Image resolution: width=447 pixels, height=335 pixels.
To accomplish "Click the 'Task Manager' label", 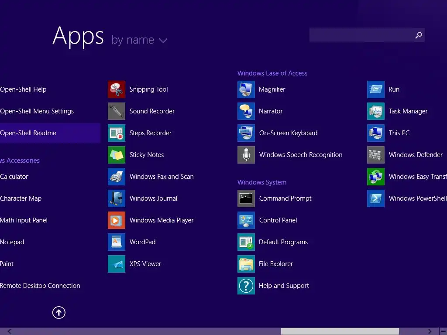I will (408, 111).
